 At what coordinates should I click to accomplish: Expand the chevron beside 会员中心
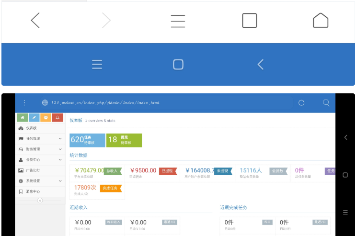click(60, 160)
